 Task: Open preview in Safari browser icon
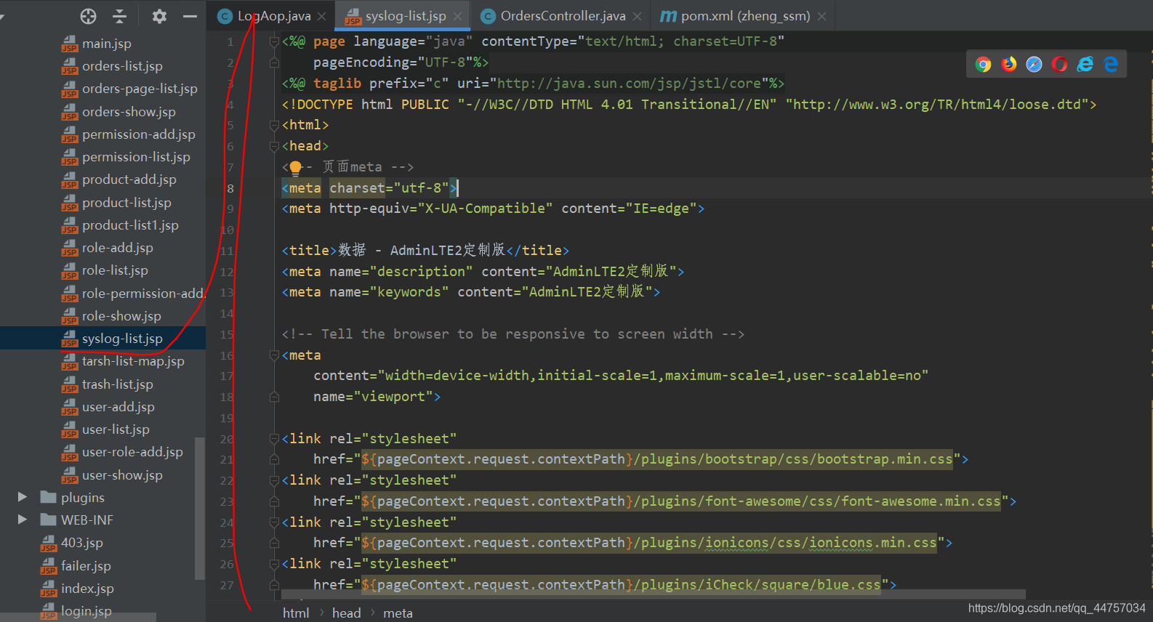(1034, 65)
